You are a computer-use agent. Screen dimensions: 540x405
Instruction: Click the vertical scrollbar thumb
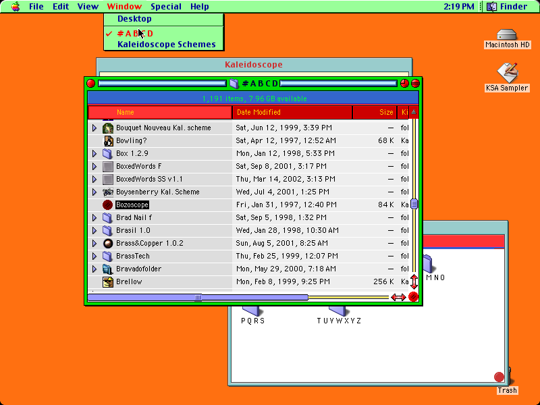[x=414, y=204]
